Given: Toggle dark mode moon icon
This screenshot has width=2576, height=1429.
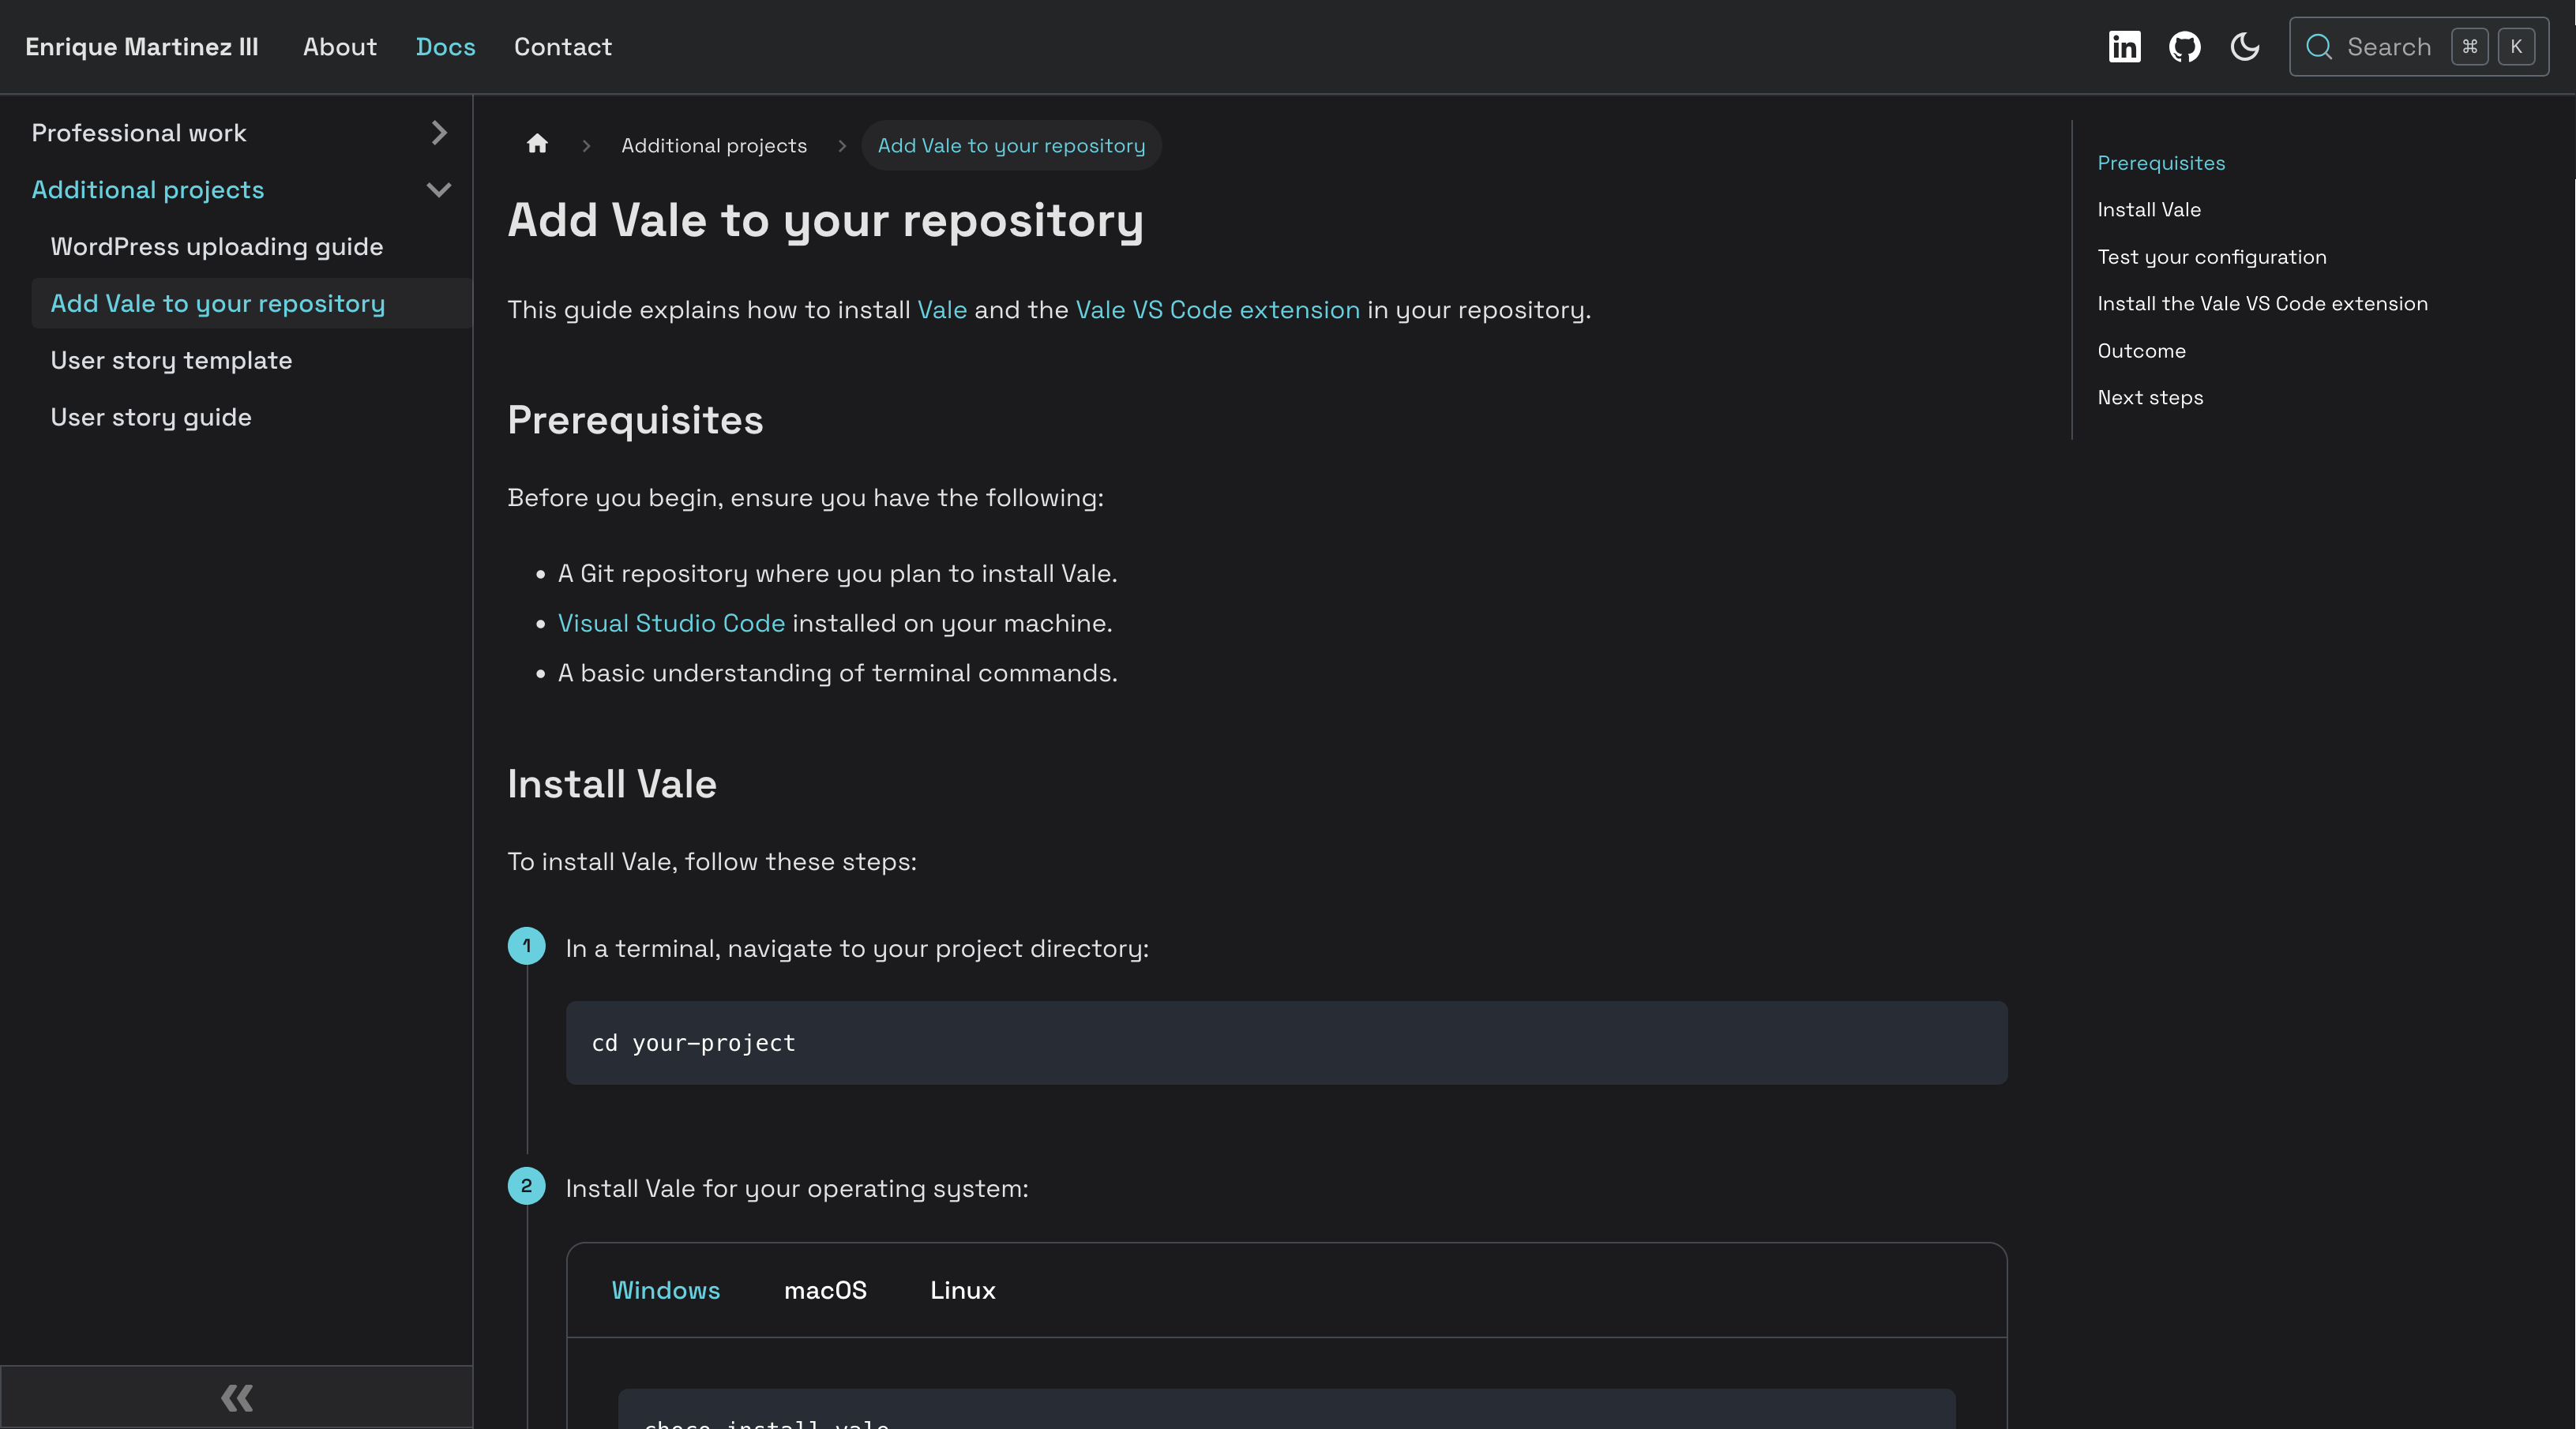Looking at the screenshot, I should point(2244,47).
